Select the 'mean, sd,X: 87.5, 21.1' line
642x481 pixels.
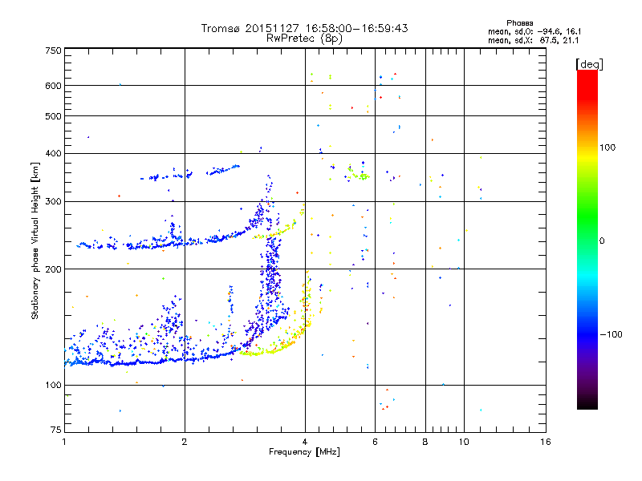(533, 41)
